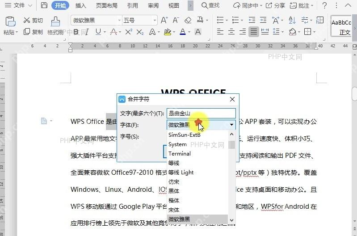Viewport: 357px width, 236px height.
Task: Clear formatting with the eraser icon
Action: pos(188,20)
